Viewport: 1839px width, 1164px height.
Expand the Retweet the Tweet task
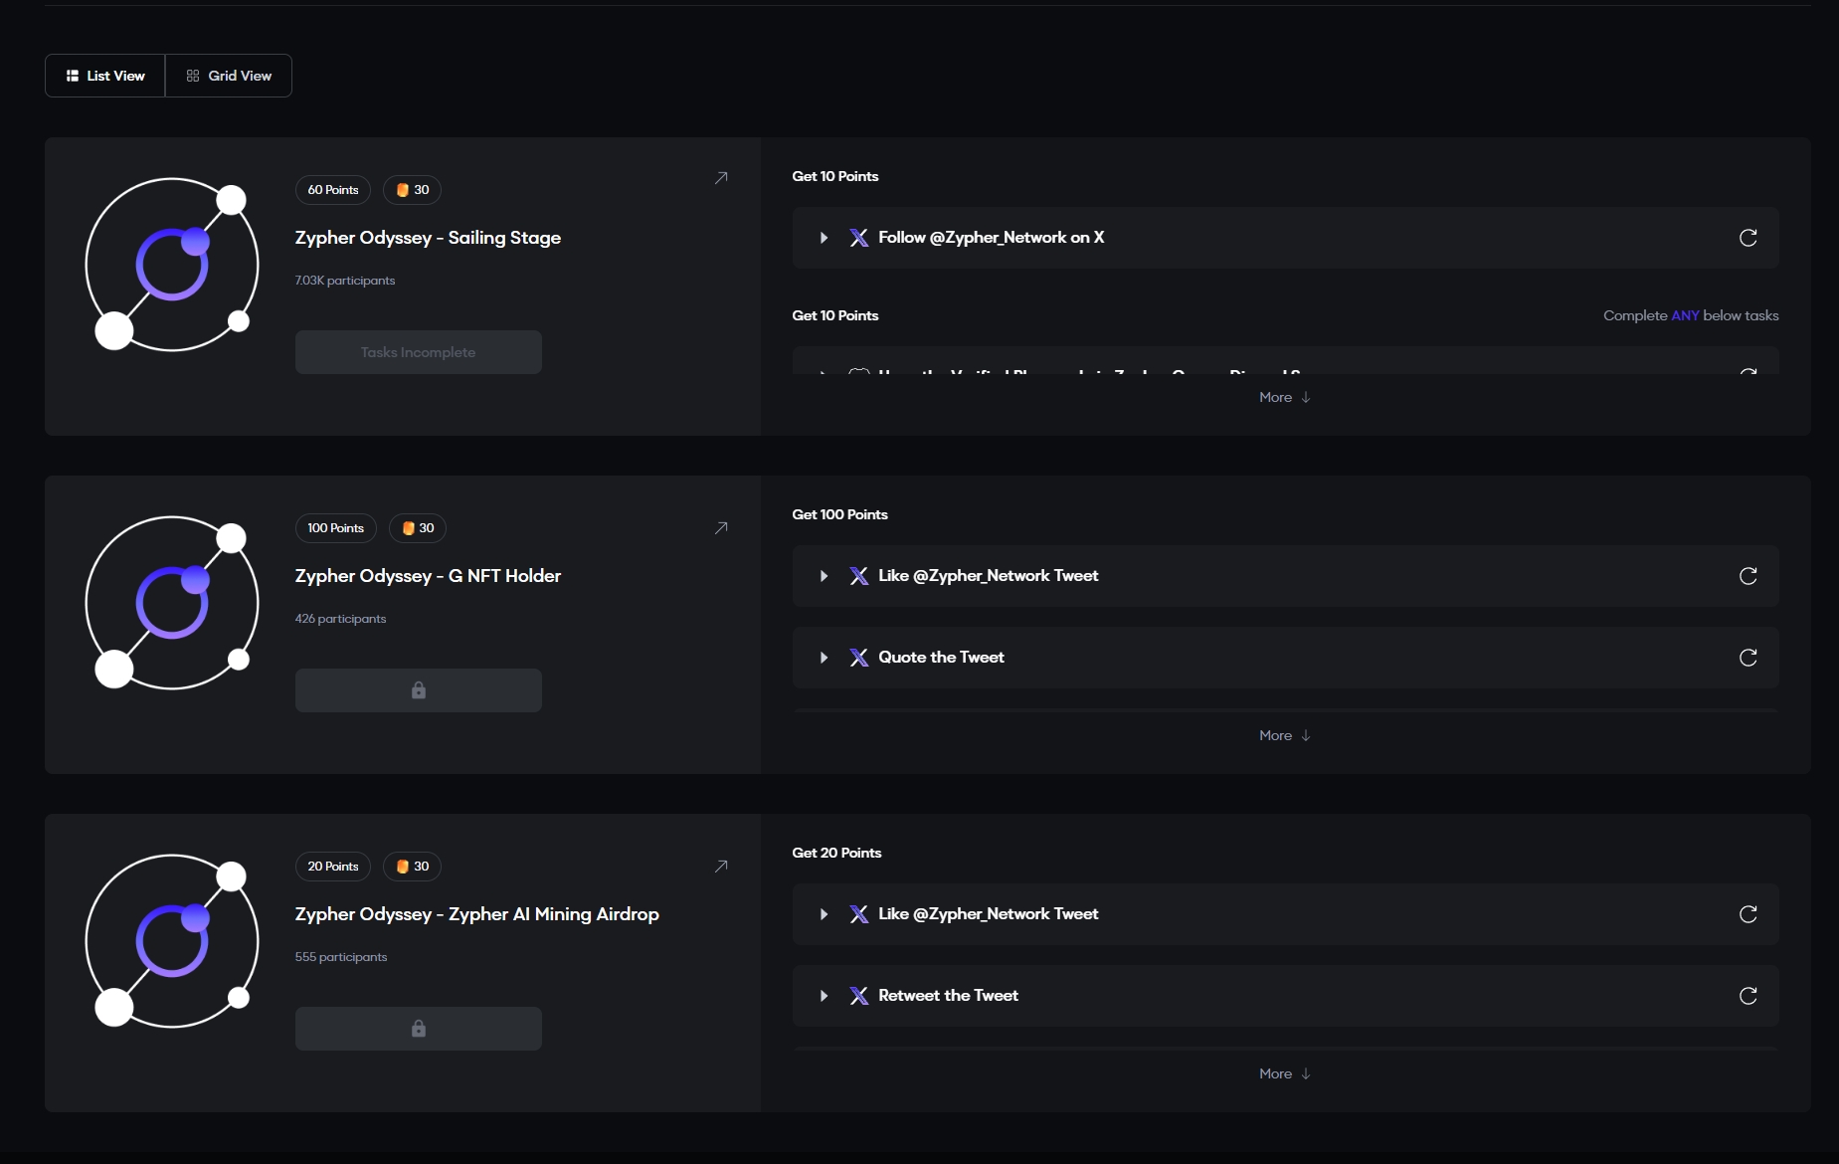pyautogui.click(x=824, y=996)
